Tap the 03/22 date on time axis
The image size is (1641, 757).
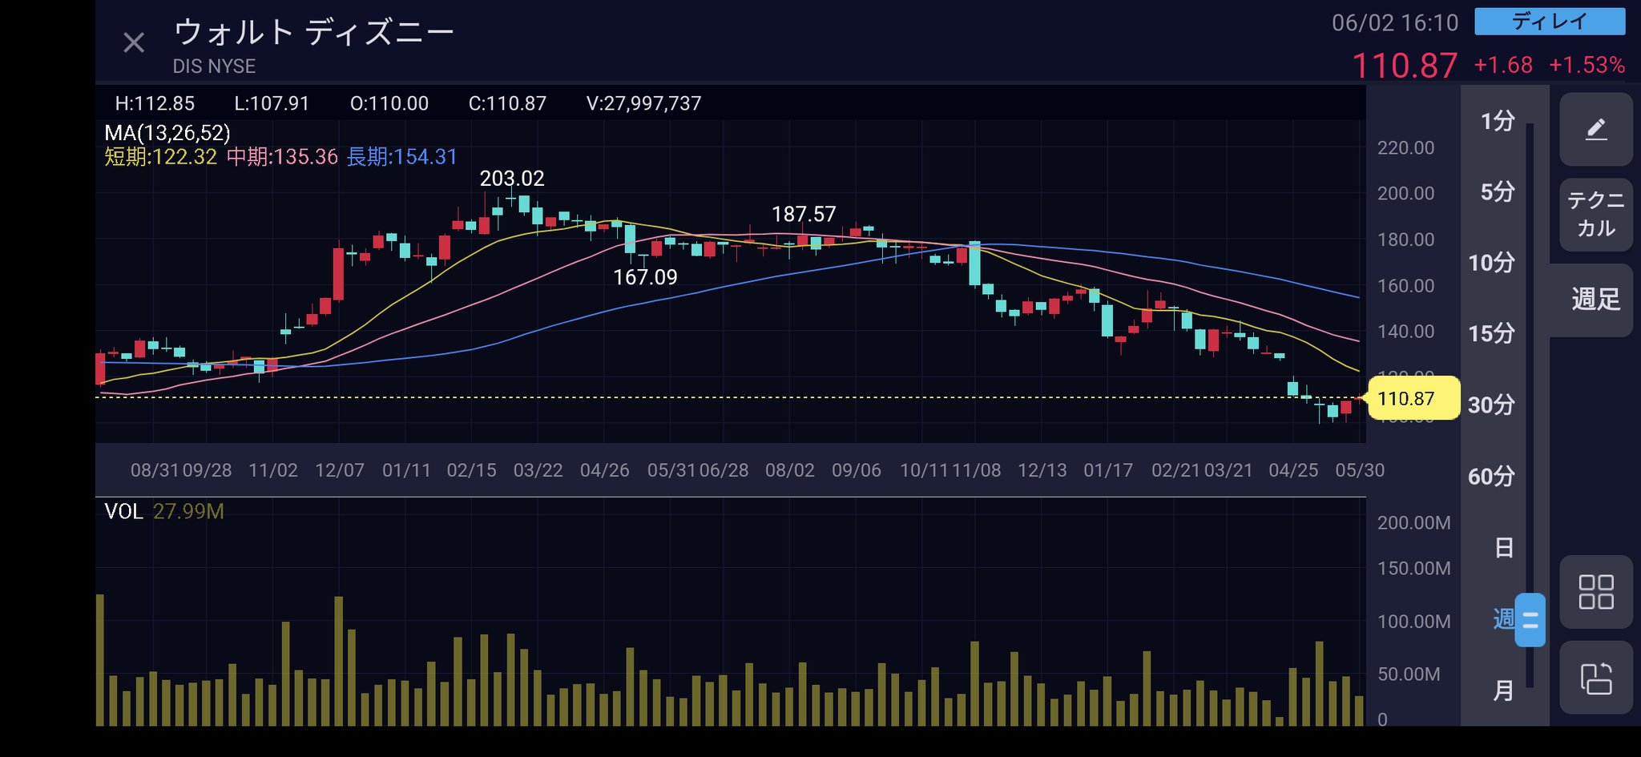point(538,470)
